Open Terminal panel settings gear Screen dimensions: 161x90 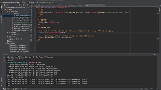coord(154,55)
